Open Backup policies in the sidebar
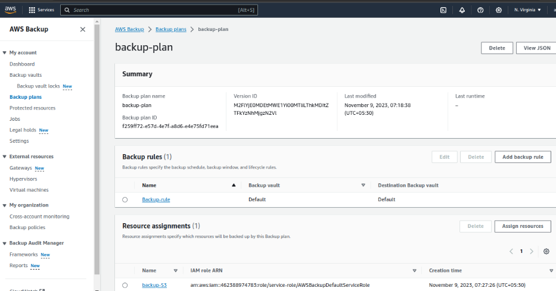This screenshot has height=291, width=556. click(27, 227)
